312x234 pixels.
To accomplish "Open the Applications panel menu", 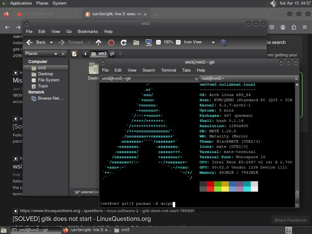I will coord(21,3).
